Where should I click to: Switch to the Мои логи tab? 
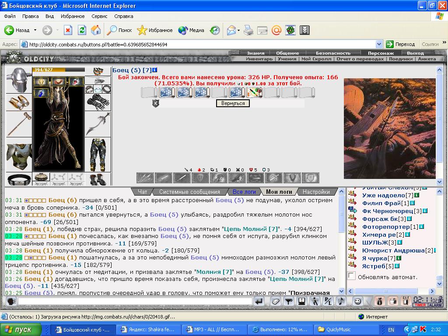click(x=279, y=192)
